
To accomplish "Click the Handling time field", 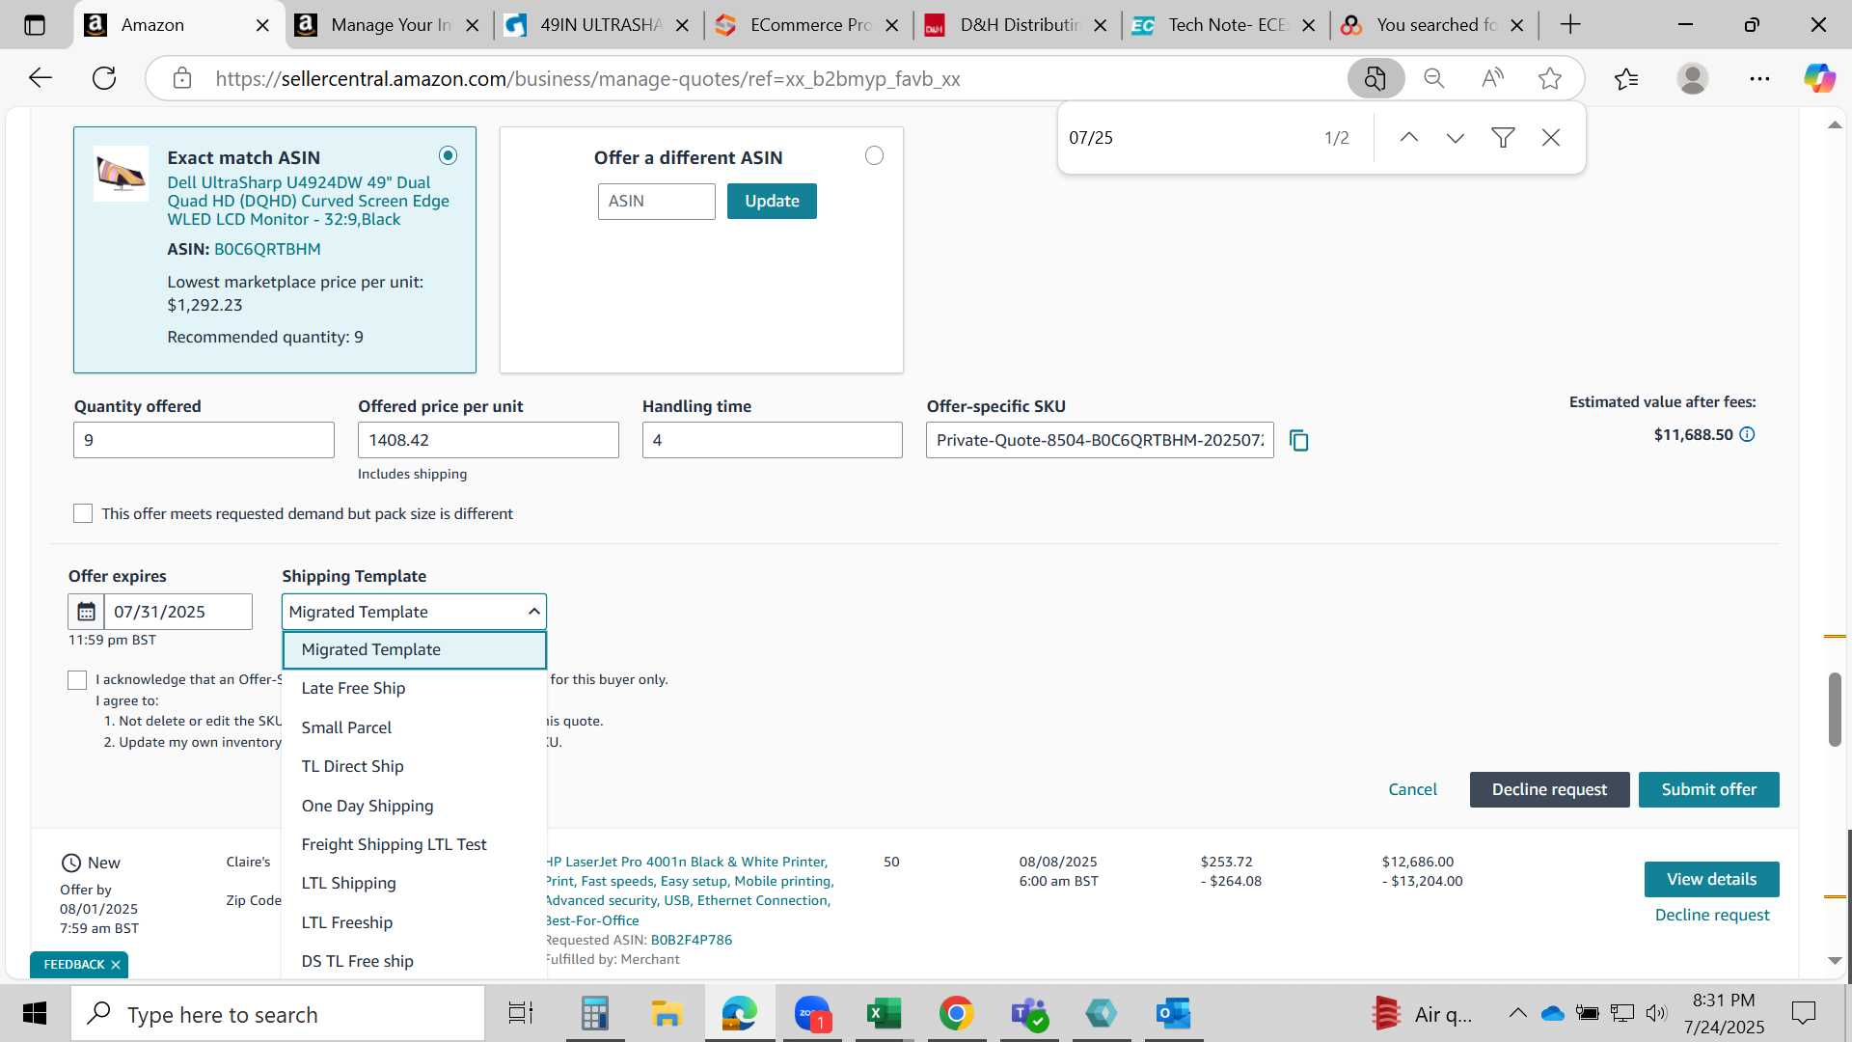I will pos(772,440).
